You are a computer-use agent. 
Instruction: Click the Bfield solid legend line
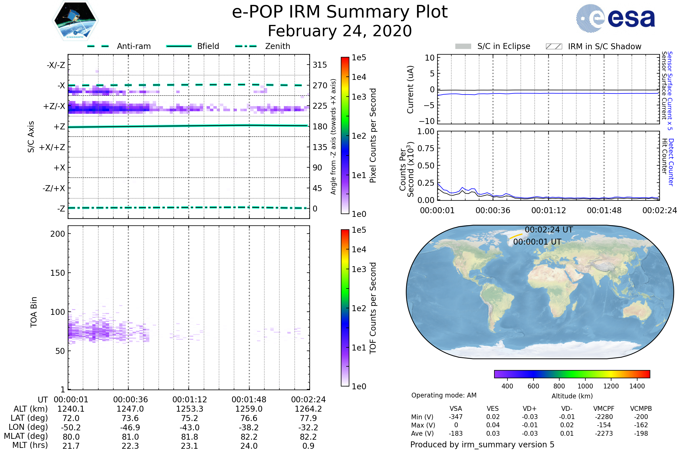click(179, 46)
